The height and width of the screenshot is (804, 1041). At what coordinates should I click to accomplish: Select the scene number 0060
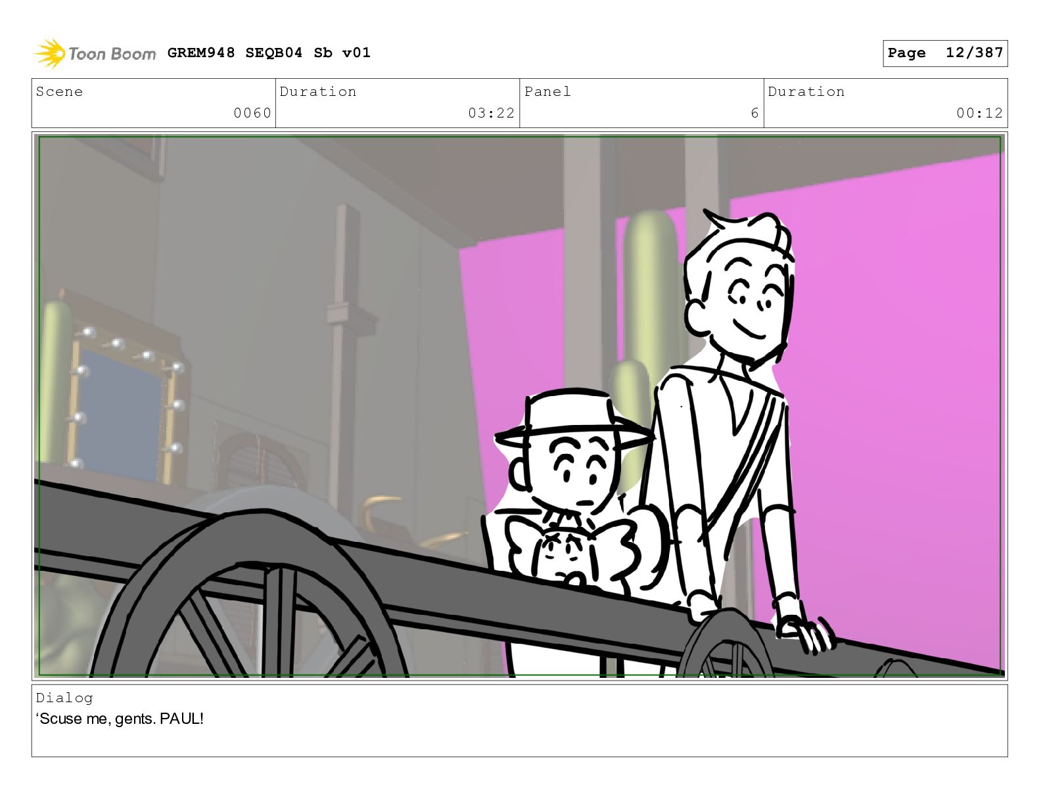(252, 113)
